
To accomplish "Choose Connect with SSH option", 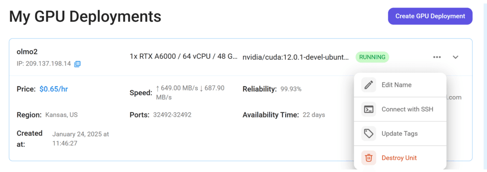I will point(400,109).
